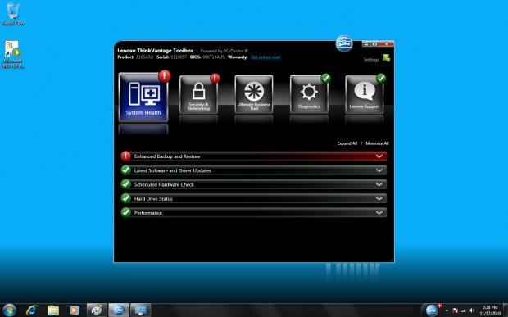Click green check icon of Latest Software and Driver Updates
Image resolution: width=508 pixels, height=317 pixels.
point(125,170)
